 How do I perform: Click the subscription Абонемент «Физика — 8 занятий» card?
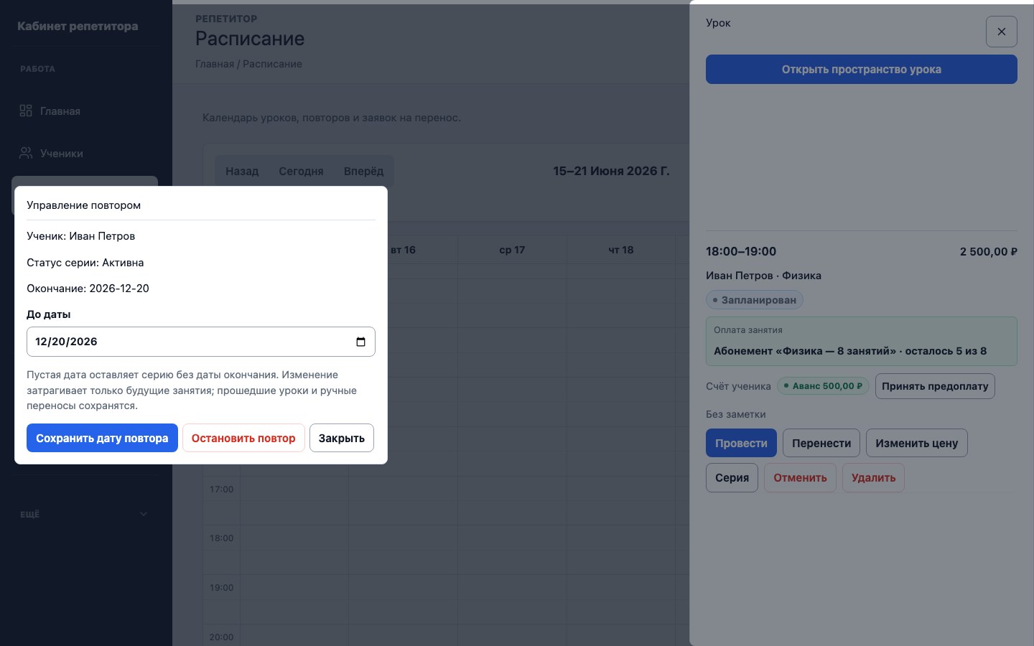pyautogui.click(x=862, y=342)
